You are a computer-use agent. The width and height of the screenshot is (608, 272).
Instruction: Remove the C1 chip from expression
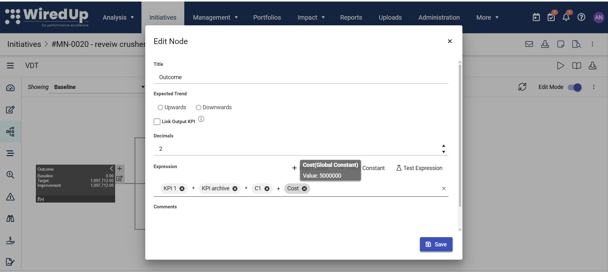point(267,189)
